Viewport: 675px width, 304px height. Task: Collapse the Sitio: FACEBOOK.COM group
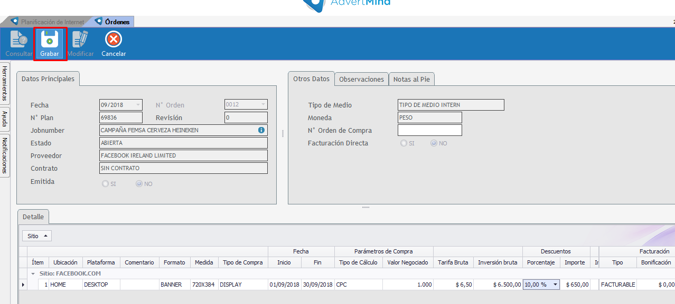click(33, 274)
